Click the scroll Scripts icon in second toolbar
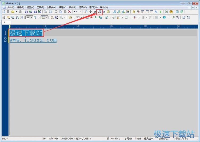 [106, 17]
